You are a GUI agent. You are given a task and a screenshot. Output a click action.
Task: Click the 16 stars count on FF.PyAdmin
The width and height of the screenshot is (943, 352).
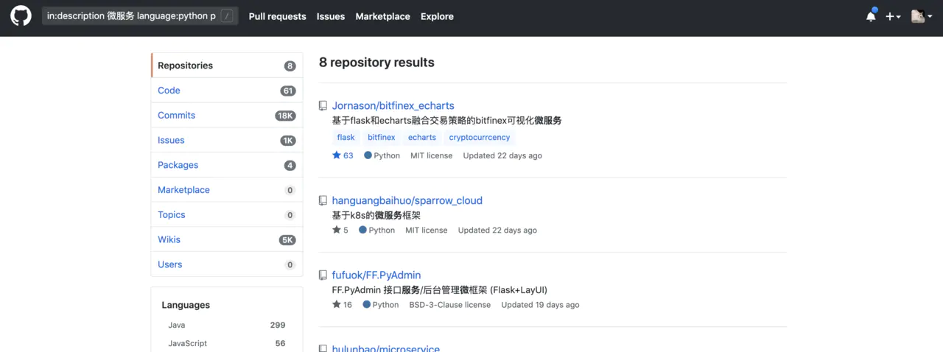(342, 304)
